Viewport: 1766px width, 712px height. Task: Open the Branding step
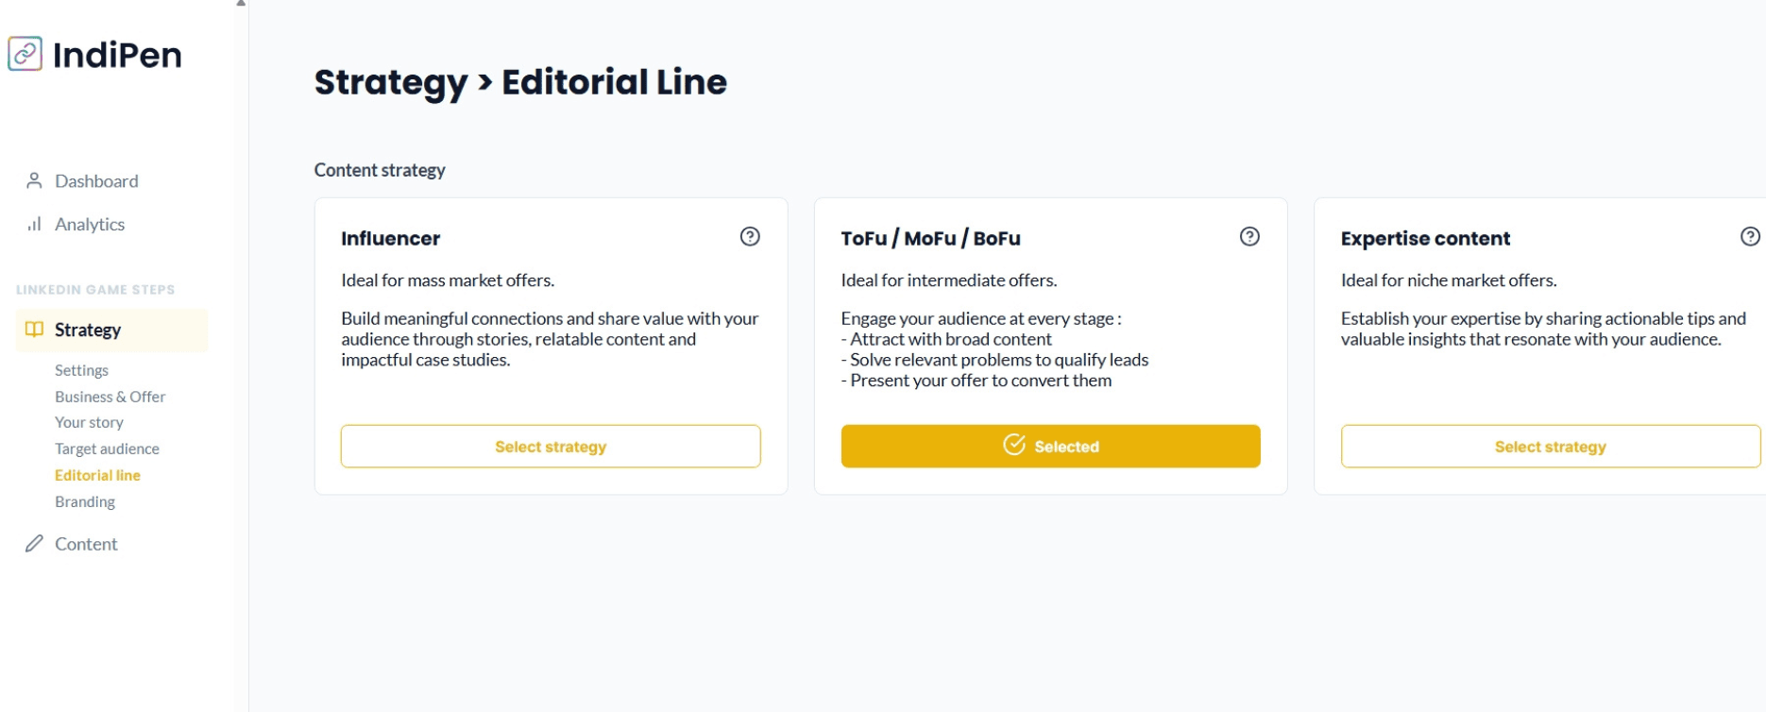[x=85, y=501]
